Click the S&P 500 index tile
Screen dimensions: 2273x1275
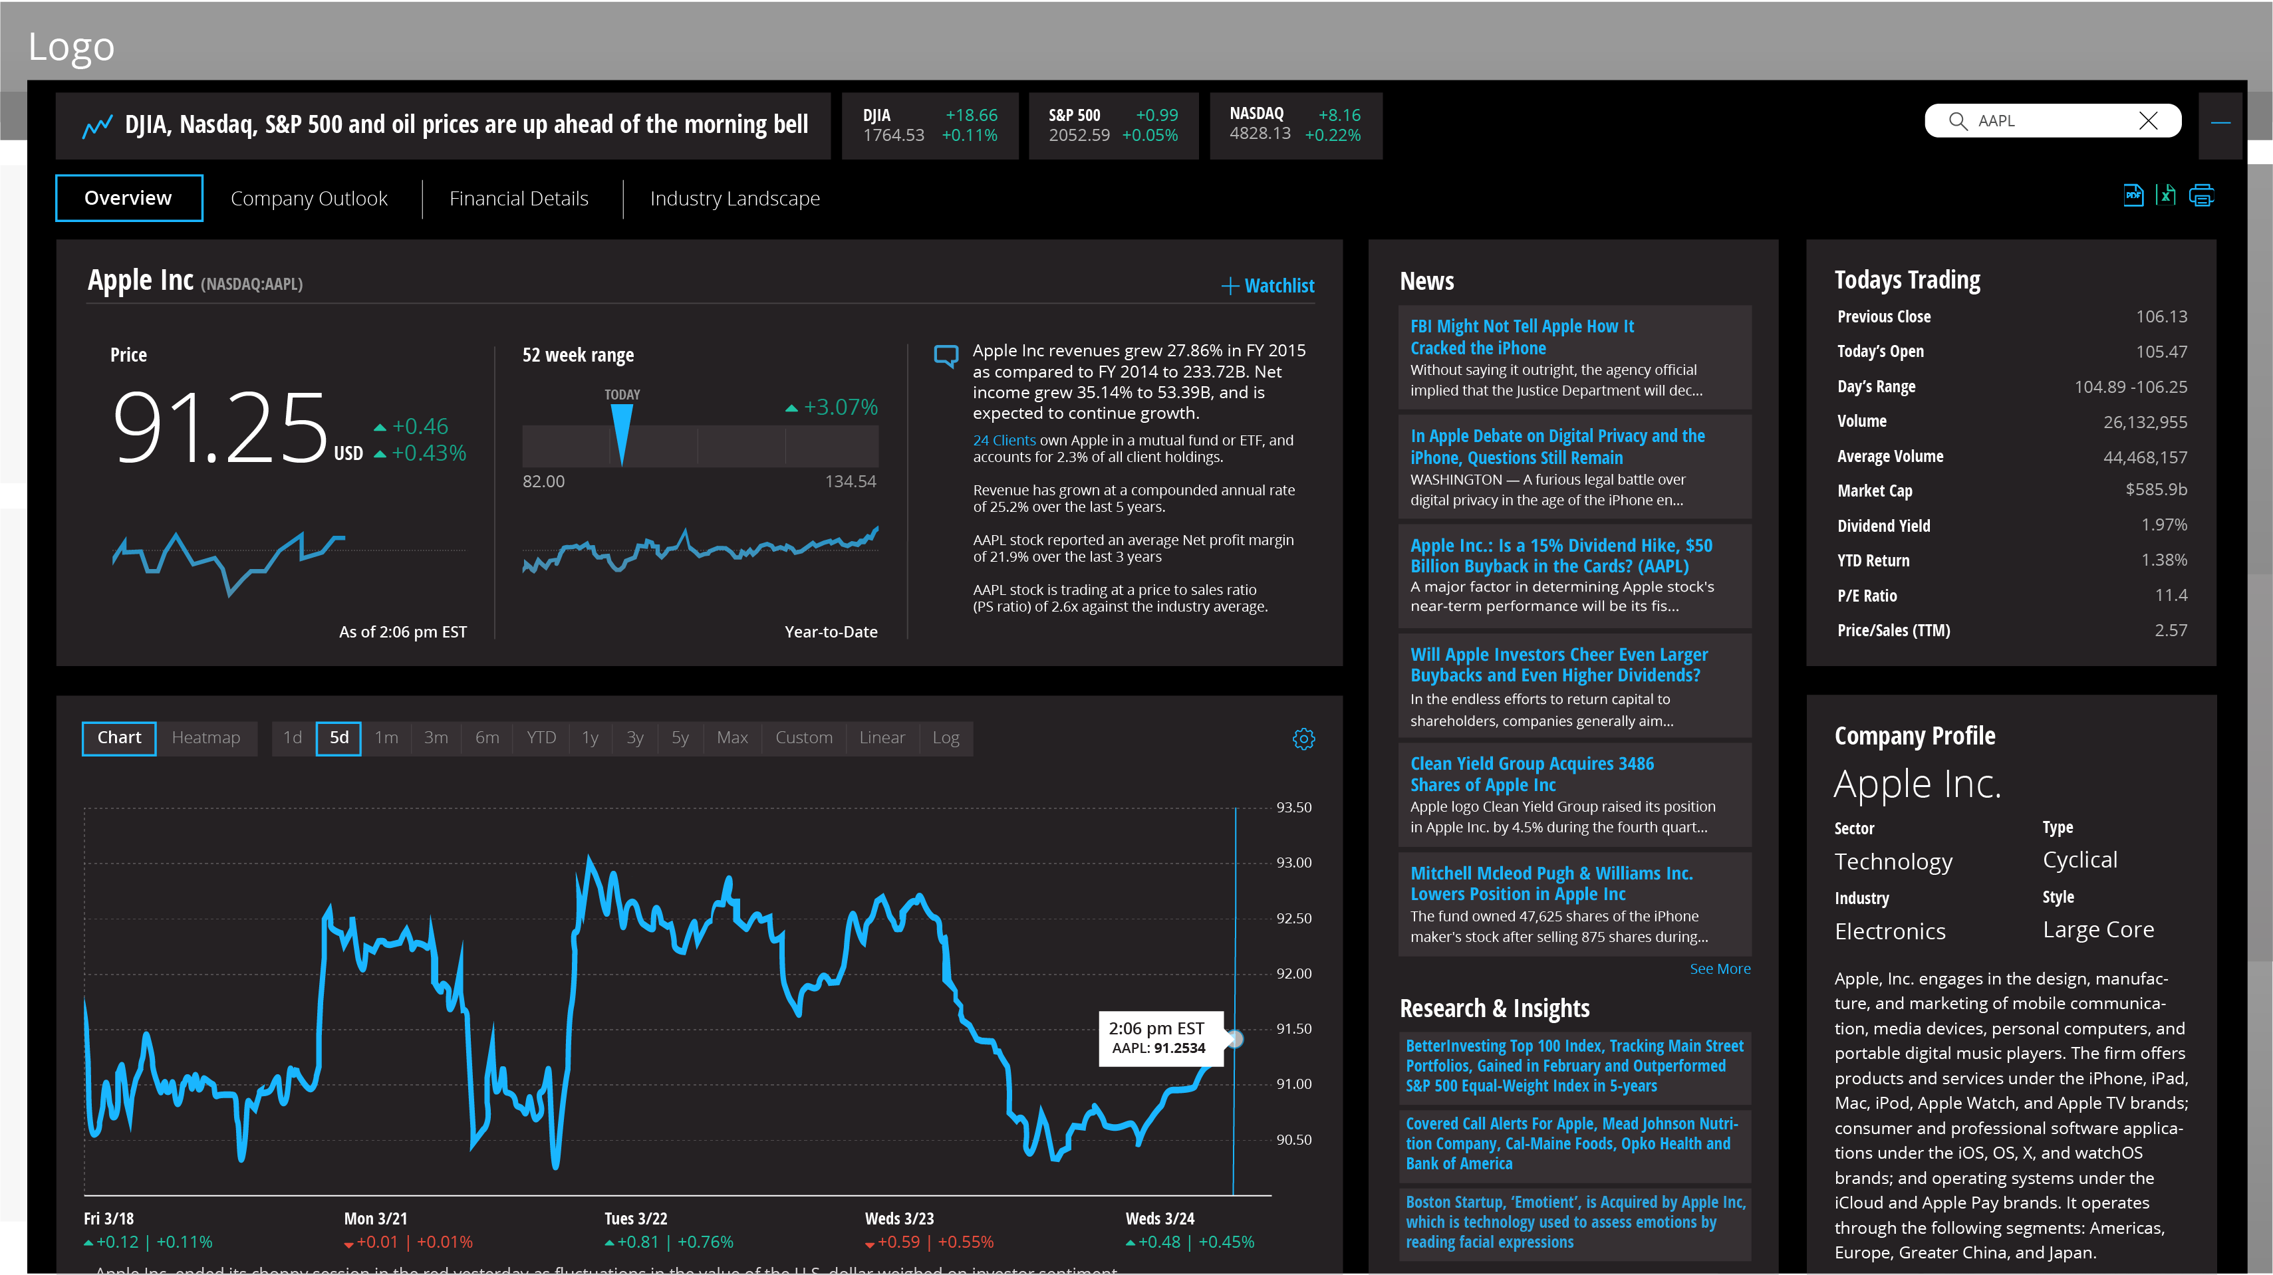tap(1114, 126)
